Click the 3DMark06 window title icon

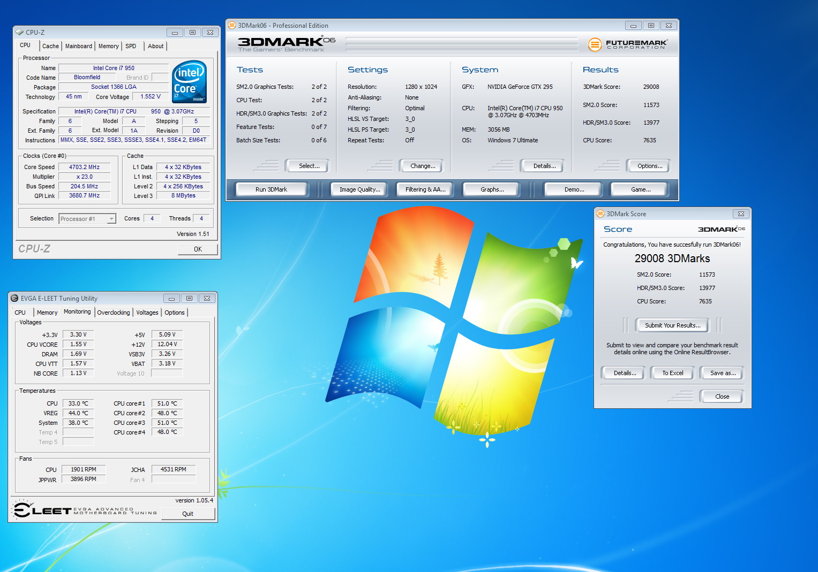click(x=232, y=25)
